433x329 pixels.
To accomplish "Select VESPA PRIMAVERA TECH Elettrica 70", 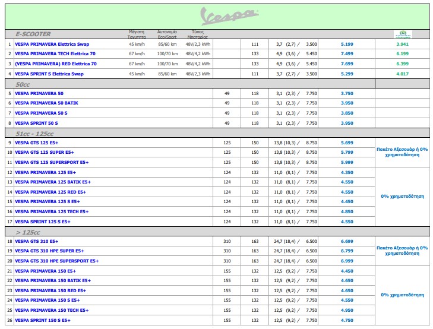I will pyautogui.click(x=55, y=54).
